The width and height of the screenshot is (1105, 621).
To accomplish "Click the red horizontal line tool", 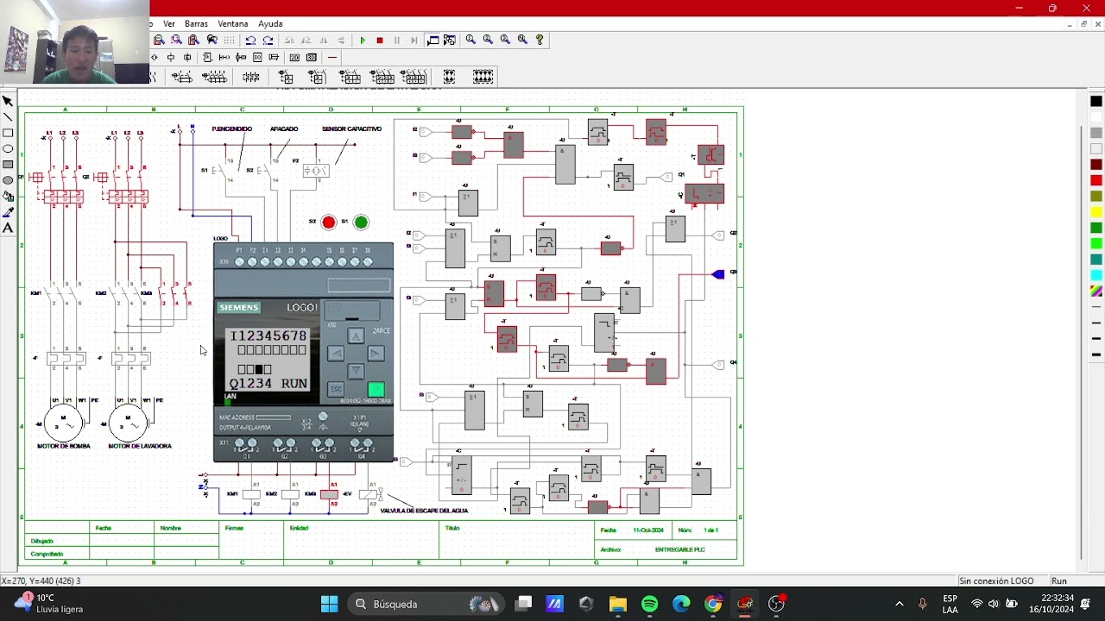I will pos(332,58).
